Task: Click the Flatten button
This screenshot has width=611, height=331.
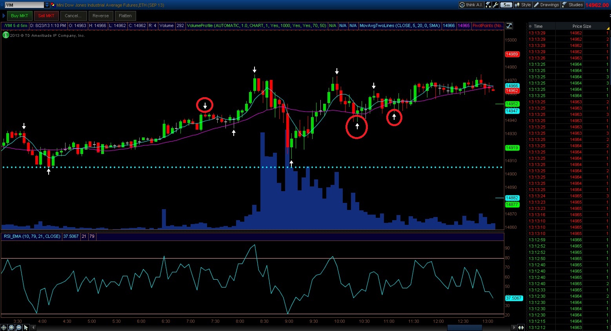Action: pyautogui.click(x=125, y=16)
